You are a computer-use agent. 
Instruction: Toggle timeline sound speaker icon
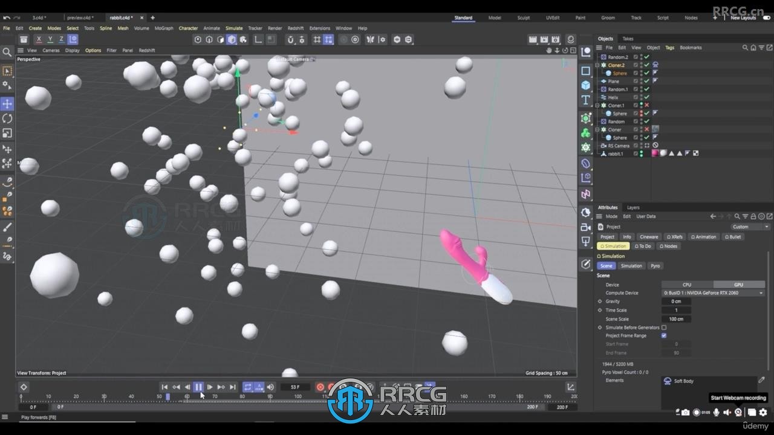270,387
